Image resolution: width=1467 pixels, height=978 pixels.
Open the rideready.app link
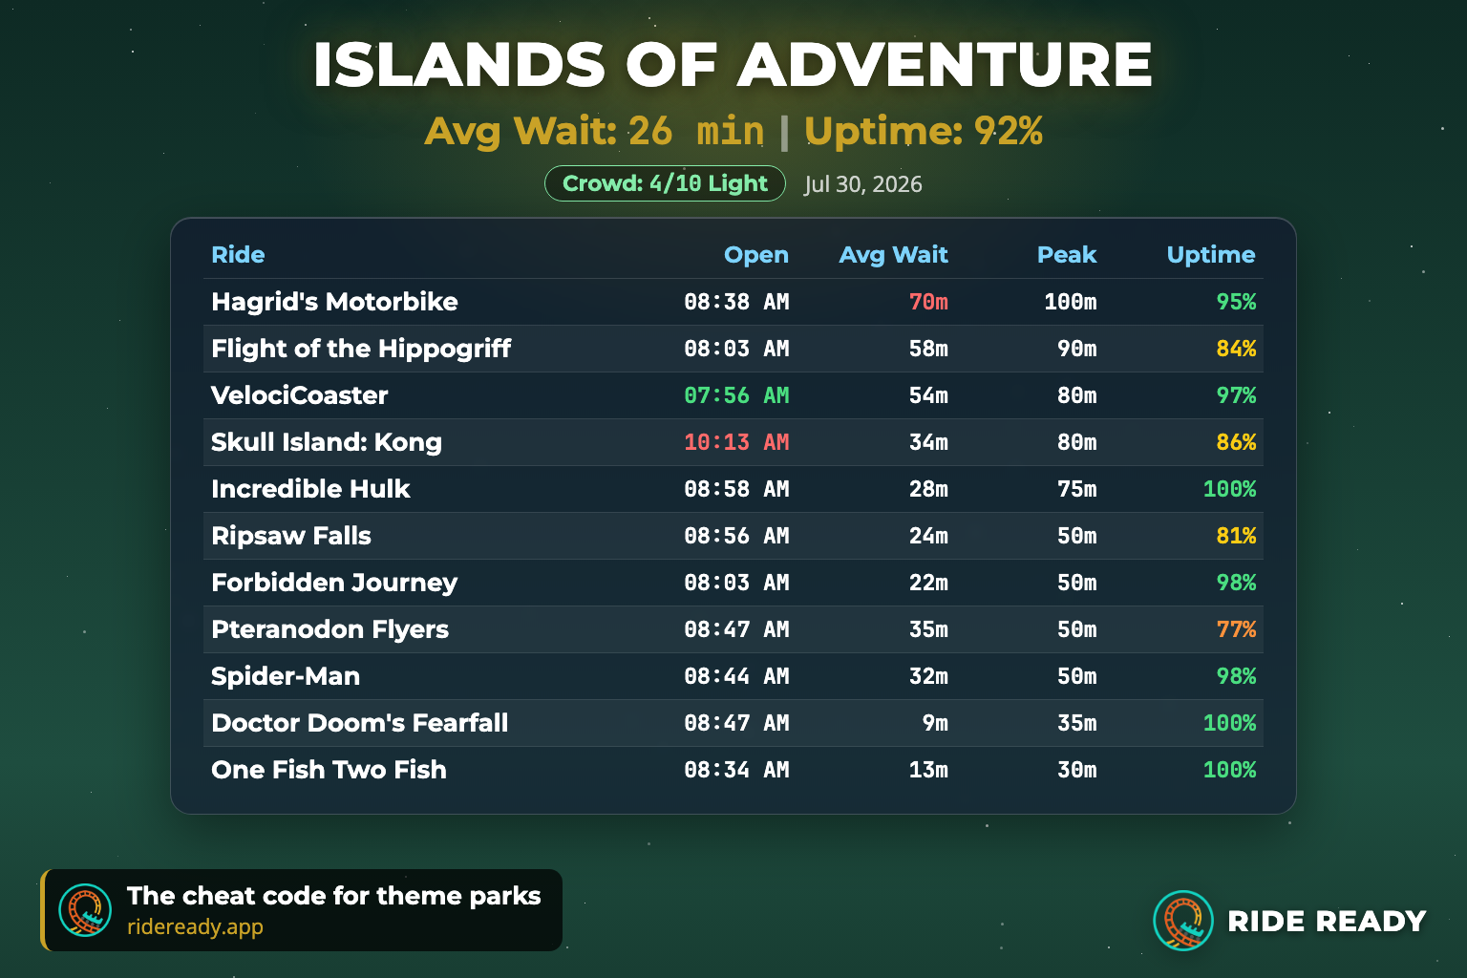coord(195,926)
